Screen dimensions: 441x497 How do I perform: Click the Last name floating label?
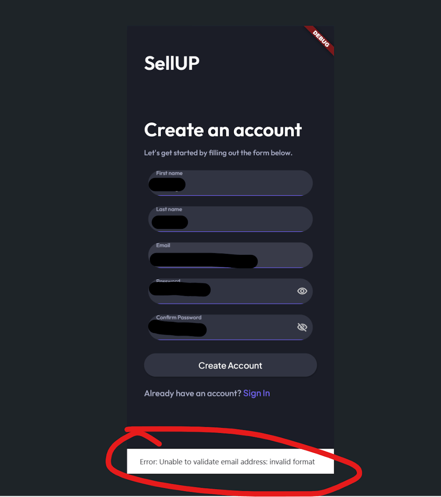(x=169, y=209)
